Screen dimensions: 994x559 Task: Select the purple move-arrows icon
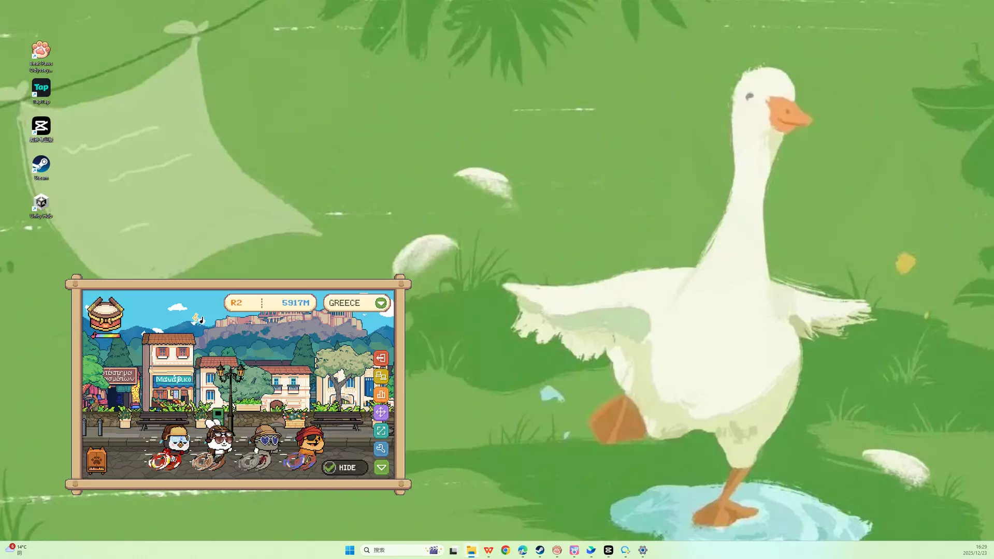(x=381, y=413)
